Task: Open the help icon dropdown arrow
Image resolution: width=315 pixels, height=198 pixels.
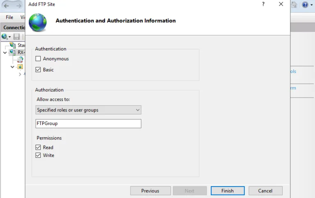Action: (312, 5)
